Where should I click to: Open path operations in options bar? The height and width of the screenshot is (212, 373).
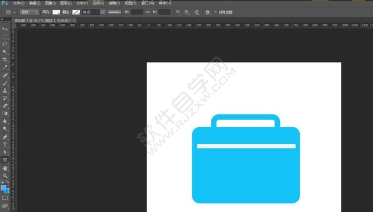178,12
